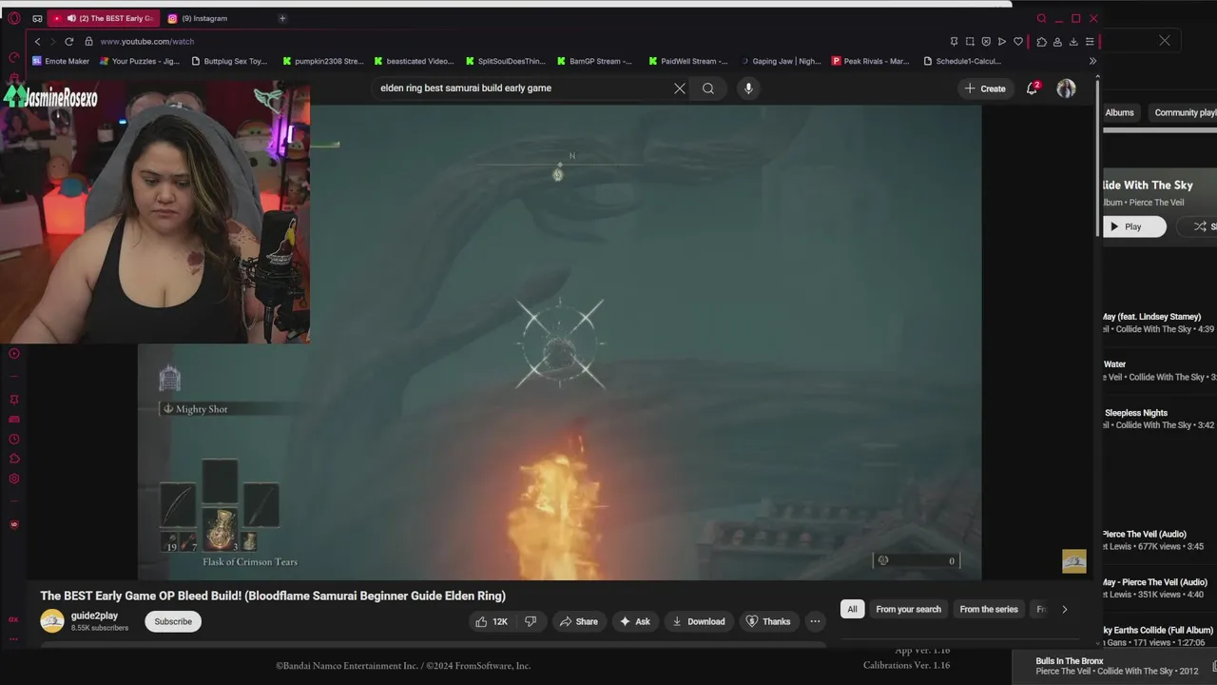This screenshot has width=1217, height=685.
Task: Clear the YouTube search box X
Action: (x=680, y=88)
